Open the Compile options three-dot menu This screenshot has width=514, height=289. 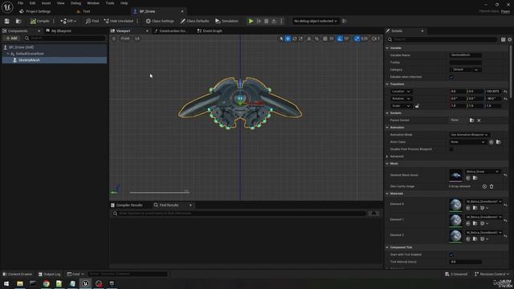(54, 21)
